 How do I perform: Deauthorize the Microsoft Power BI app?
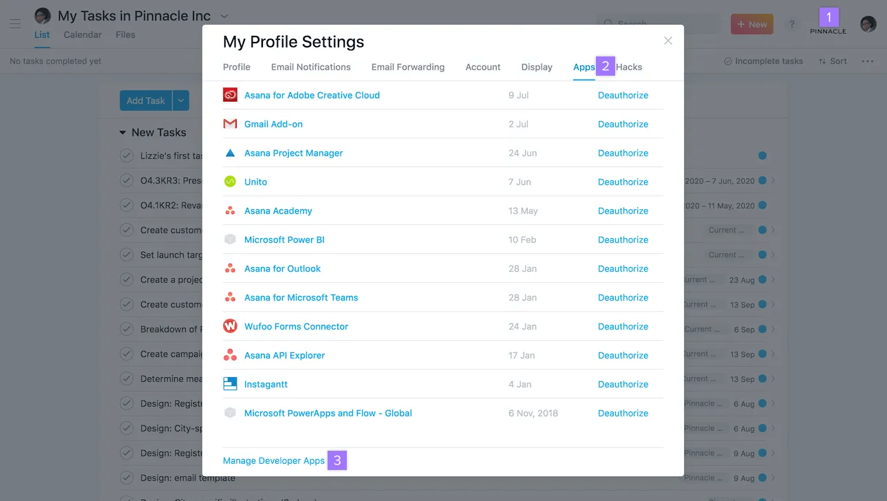623,239
